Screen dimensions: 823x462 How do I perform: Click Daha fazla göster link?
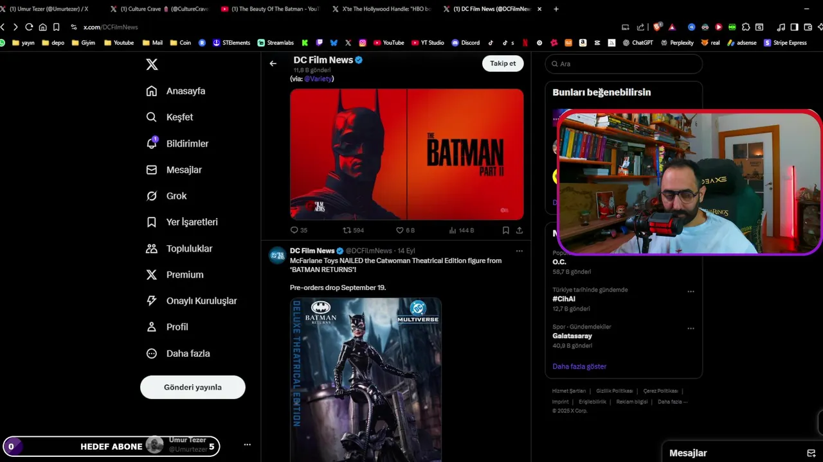pos(579,366)
